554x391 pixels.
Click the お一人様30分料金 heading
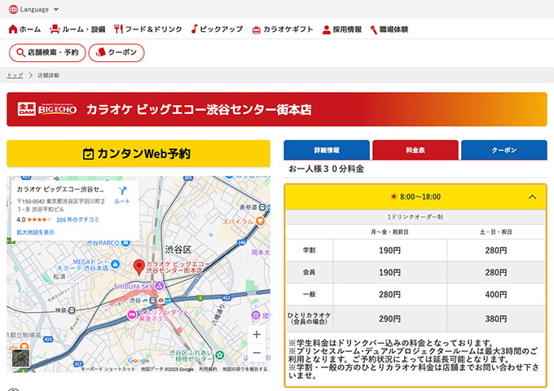coord(326,169)
